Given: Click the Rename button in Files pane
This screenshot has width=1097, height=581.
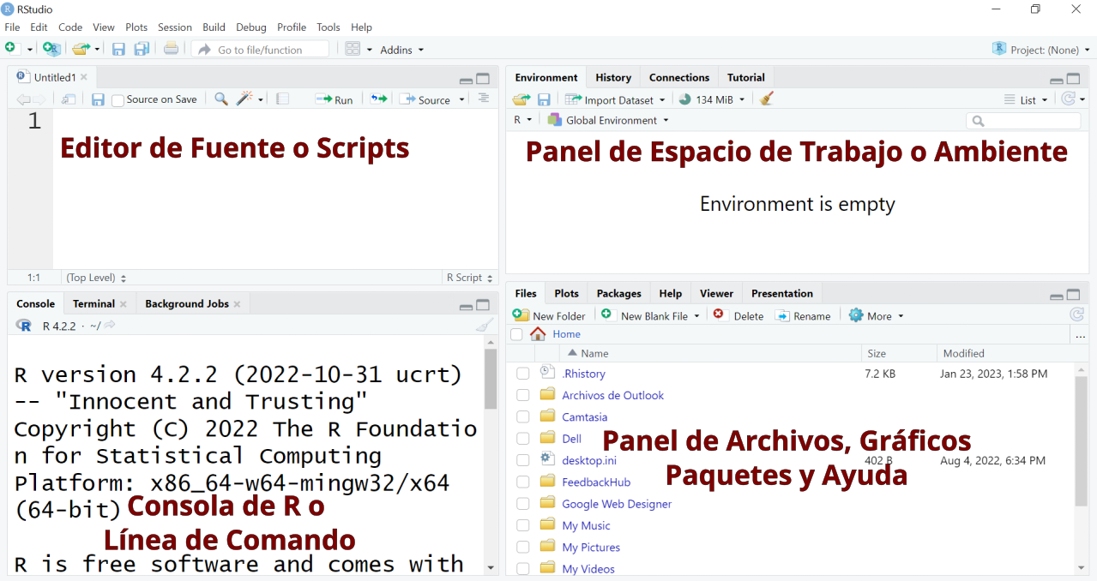Looking at the screenshot, I should point(803,315).
